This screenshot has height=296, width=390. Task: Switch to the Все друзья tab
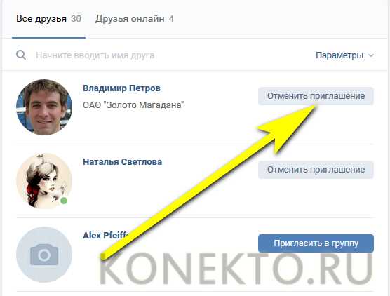[x=49, y=19]
